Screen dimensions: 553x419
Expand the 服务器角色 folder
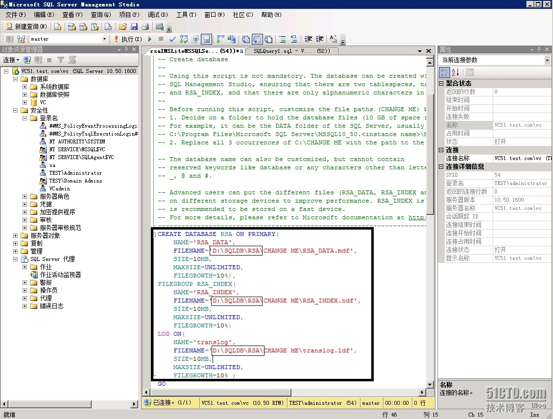[x=24, y=196]
